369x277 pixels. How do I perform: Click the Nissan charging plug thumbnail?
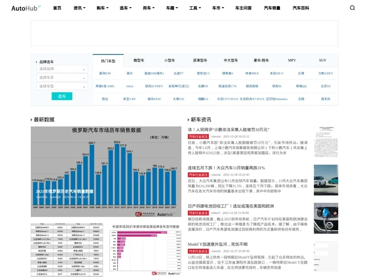tap(326, 219)
